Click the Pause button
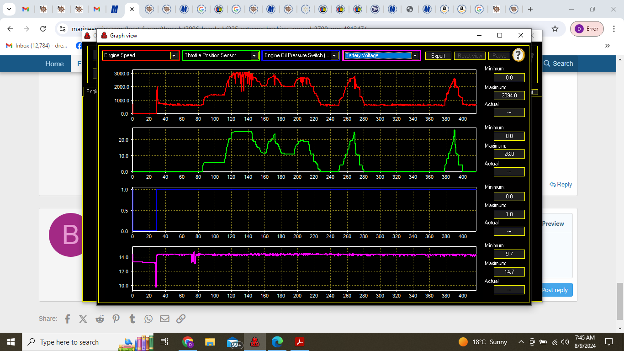Image resolution: width=624 pixels, height=351 pixels. 499,56
